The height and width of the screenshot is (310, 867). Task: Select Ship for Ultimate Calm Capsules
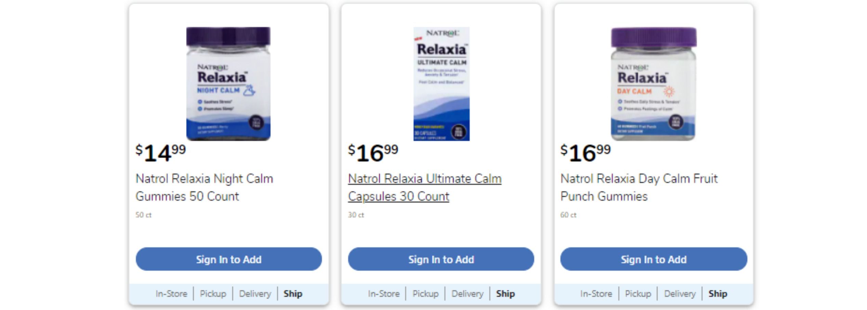point(505,294)
